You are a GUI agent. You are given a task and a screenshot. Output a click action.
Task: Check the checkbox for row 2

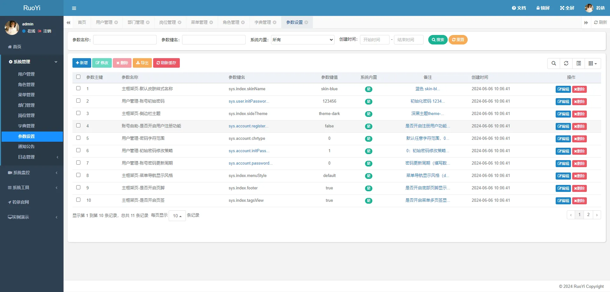coord(78,101)
